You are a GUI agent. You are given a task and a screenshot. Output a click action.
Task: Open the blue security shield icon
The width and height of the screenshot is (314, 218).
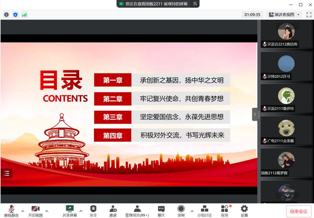pyautogui.click(x=15, y=15)
